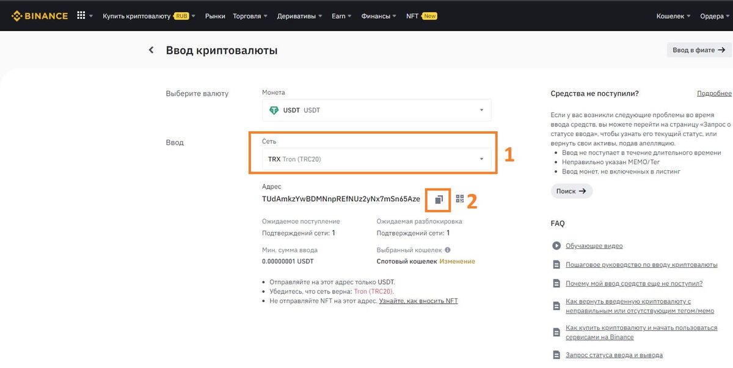Click document icon beside Запрос статуса ввода
The image size is (733, 368).
click(556, 355)
